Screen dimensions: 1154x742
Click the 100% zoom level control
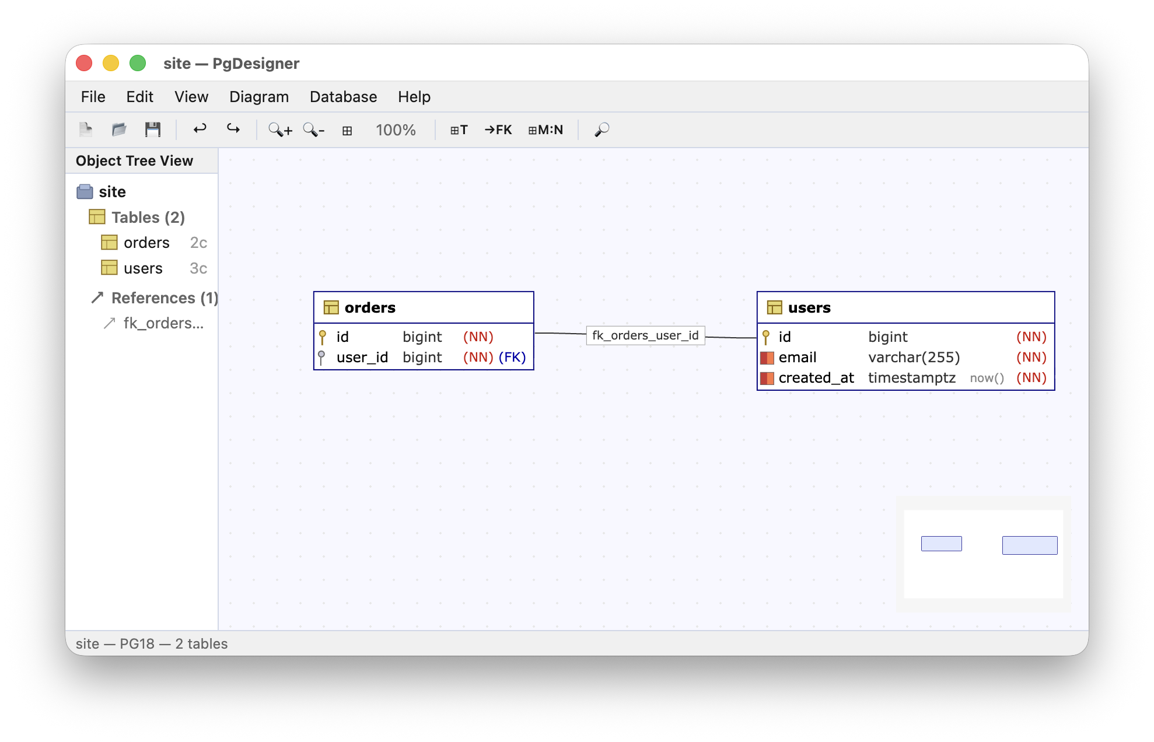click(x=396, y=129)
